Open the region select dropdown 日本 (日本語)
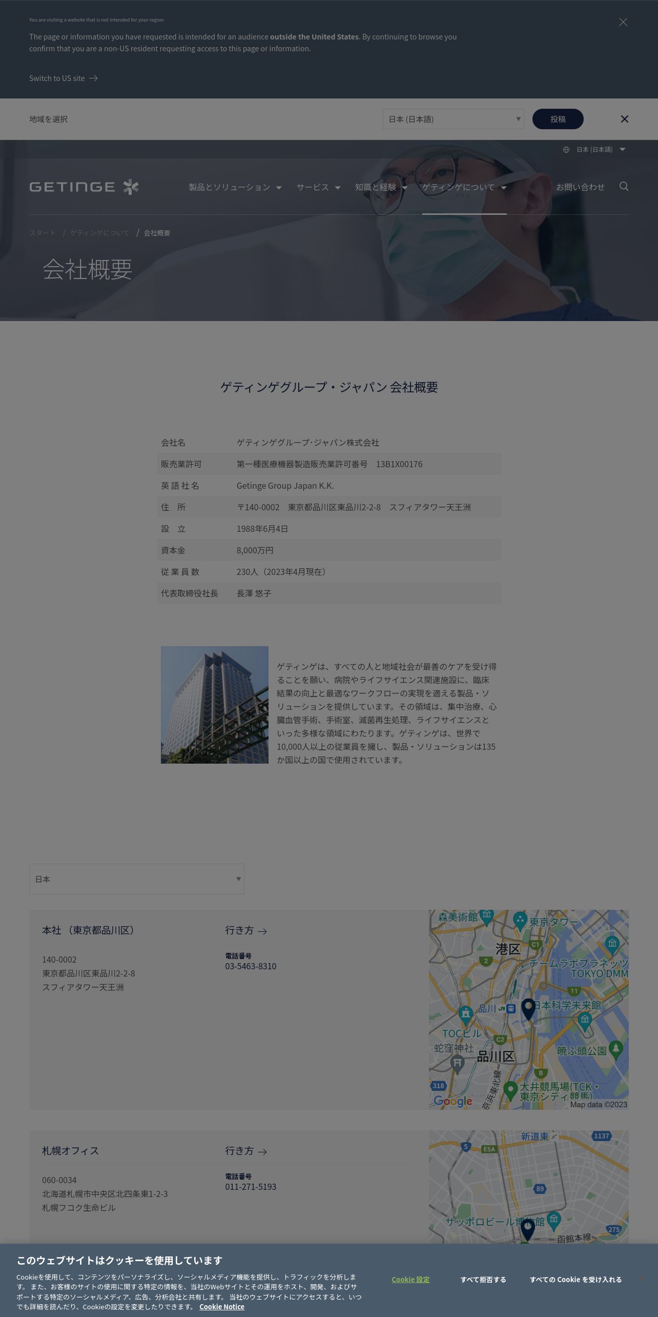This screenshot has width=658, height=1317. click(x=453, y=119)
